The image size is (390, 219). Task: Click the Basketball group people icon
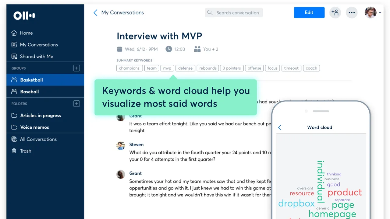(x=14, y=80)
